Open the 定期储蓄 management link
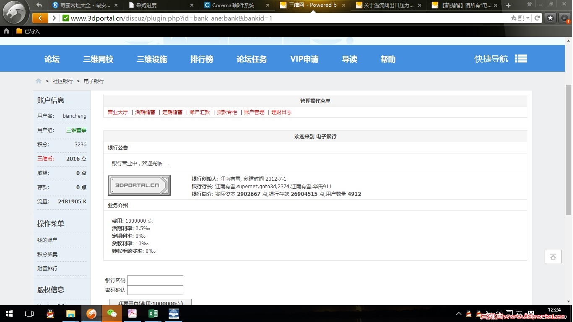The image size is (573, 322). tap(172, 112)
